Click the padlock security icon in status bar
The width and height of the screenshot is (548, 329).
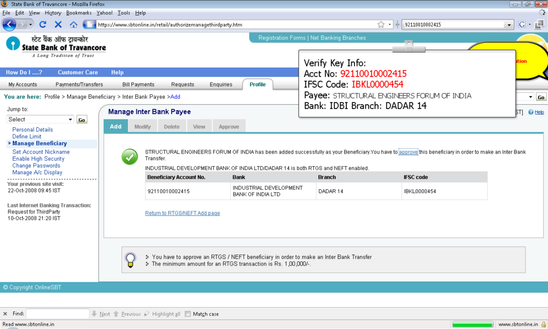543,324
